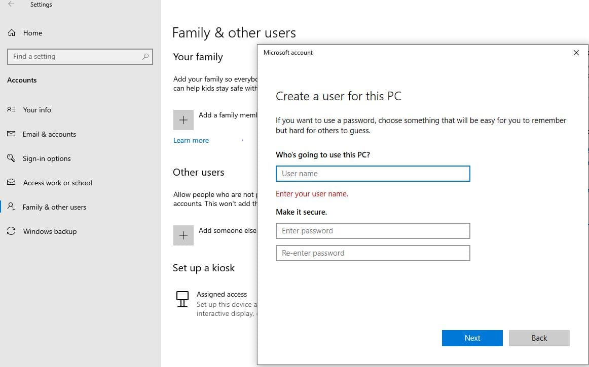Image resolution: width=589 pixels, height=367 pixels.
Task: Click plus icon for Add someone else
Action: click(183, 235)
